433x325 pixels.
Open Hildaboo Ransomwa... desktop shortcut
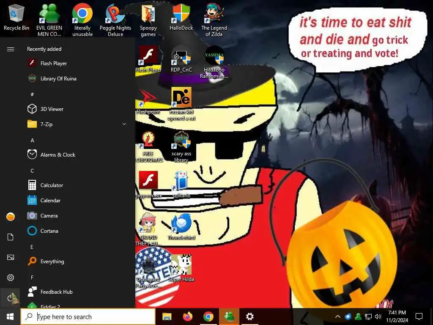click(x=214, y=63)
